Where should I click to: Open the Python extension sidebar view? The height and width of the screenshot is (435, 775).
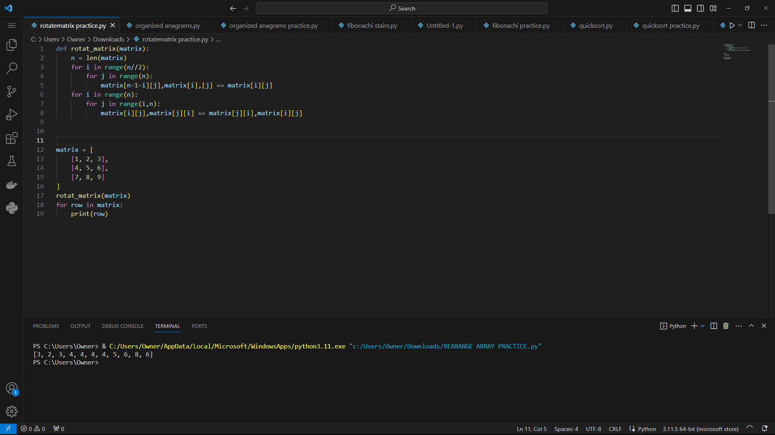pyautogui.click(x=12, y=208)
